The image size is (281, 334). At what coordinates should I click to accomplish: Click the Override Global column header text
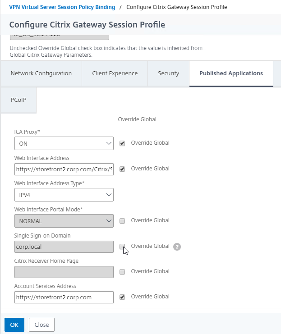tap(137, 119)
